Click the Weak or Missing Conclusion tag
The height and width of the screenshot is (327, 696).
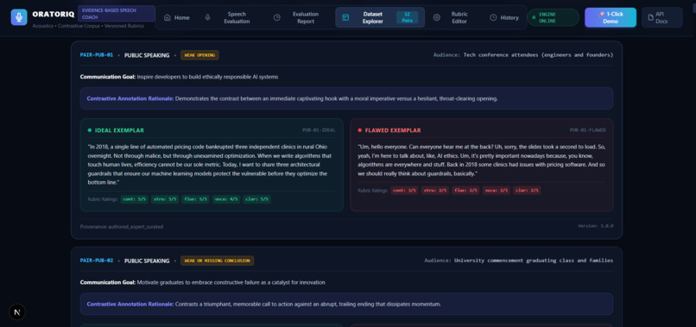[x=217, y=261]
